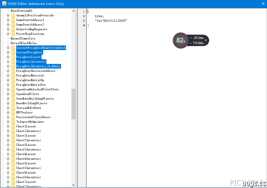Click the tree scrollbar down arrow
This screenshot has width=267, height=188.
click(x=73, y=185)
